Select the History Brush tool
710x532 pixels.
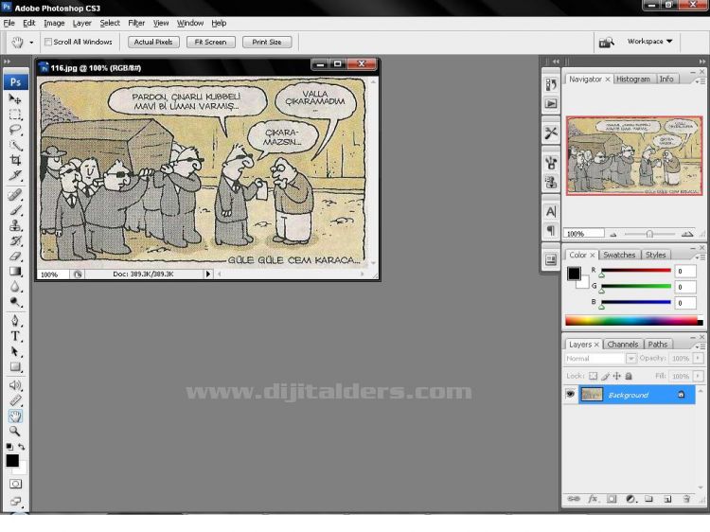15,240
